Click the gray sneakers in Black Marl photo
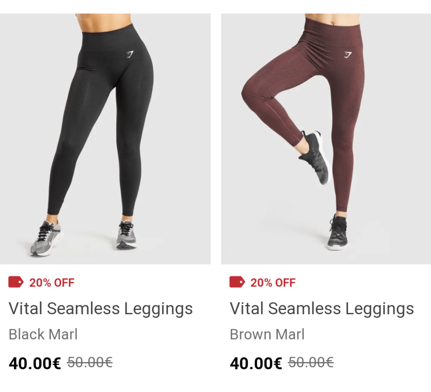The image size is (431, 392). click(45, 238)
